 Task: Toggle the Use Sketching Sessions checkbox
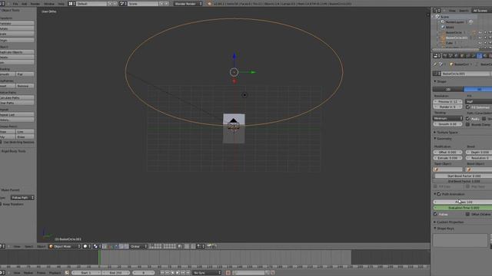(1, 142)
